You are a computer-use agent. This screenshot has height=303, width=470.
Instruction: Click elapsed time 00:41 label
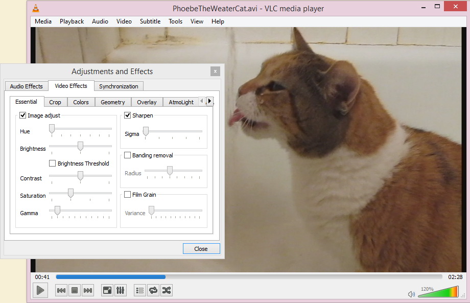[42, 277]
